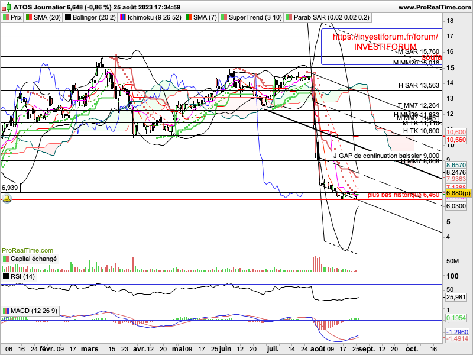
Task: Click the INVESTIFORUM text in the blue box
Action: [385, 47]
